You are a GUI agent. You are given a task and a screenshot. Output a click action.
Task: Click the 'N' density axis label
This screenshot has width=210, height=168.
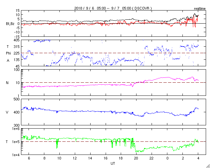pos(7,83)
